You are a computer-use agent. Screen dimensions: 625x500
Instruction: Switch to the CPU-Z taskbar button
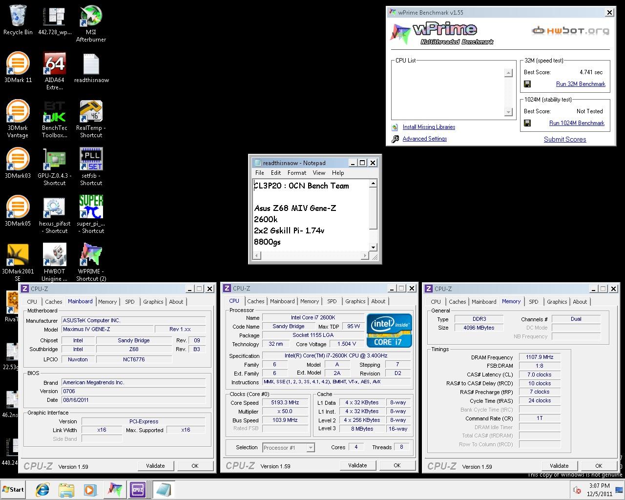[x=138, y=489]
